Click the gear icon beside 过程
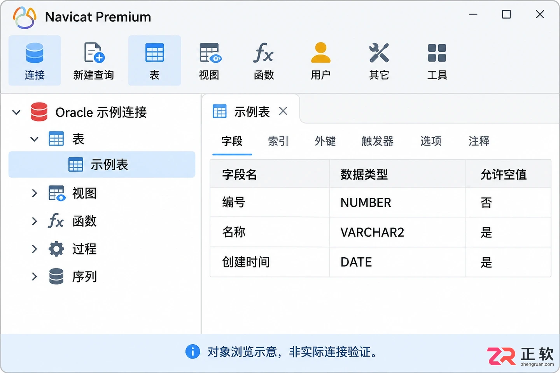Screen dimensions: 560x373 pyautogui.click(x=56, y=249)
